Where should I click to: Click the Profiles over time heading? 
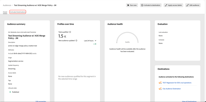coord(66,24)
